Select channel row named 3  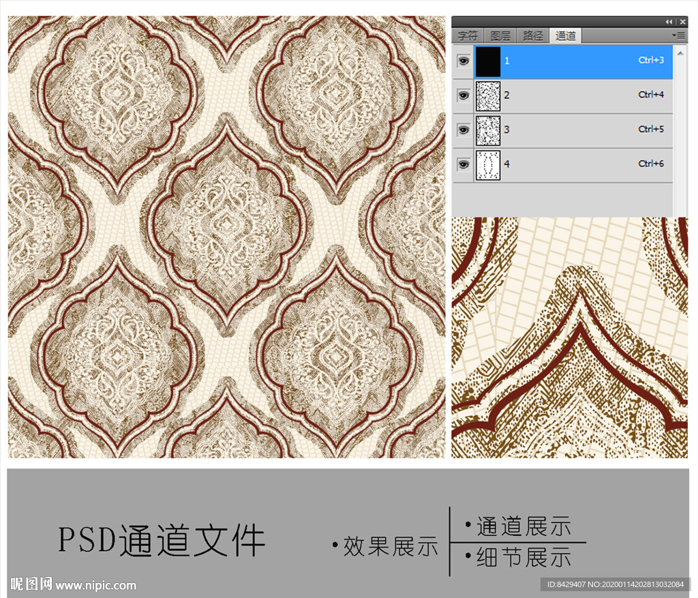(562, 130)
